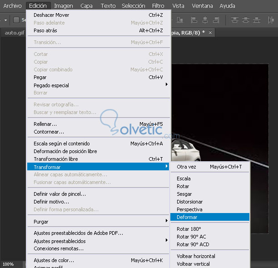This screenshot has width=278, height=268.
Task: Choose Rotar 90° ACD option
Action: (210, 244)
